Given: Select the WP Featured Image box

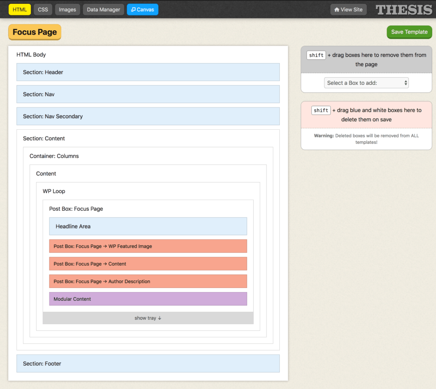Looking at the screenshot, I should 148,246.
